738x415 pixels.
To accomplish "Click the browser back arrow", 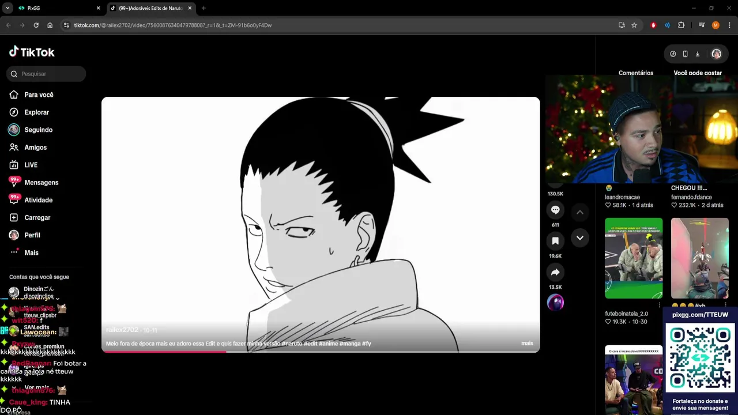I will pos(8,25).
